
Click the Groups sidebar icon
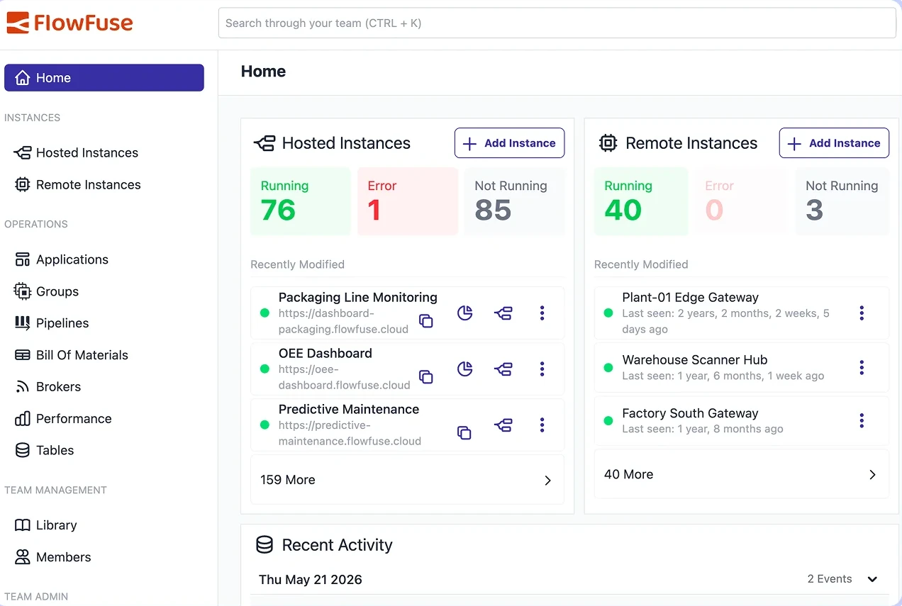(23, 291)
